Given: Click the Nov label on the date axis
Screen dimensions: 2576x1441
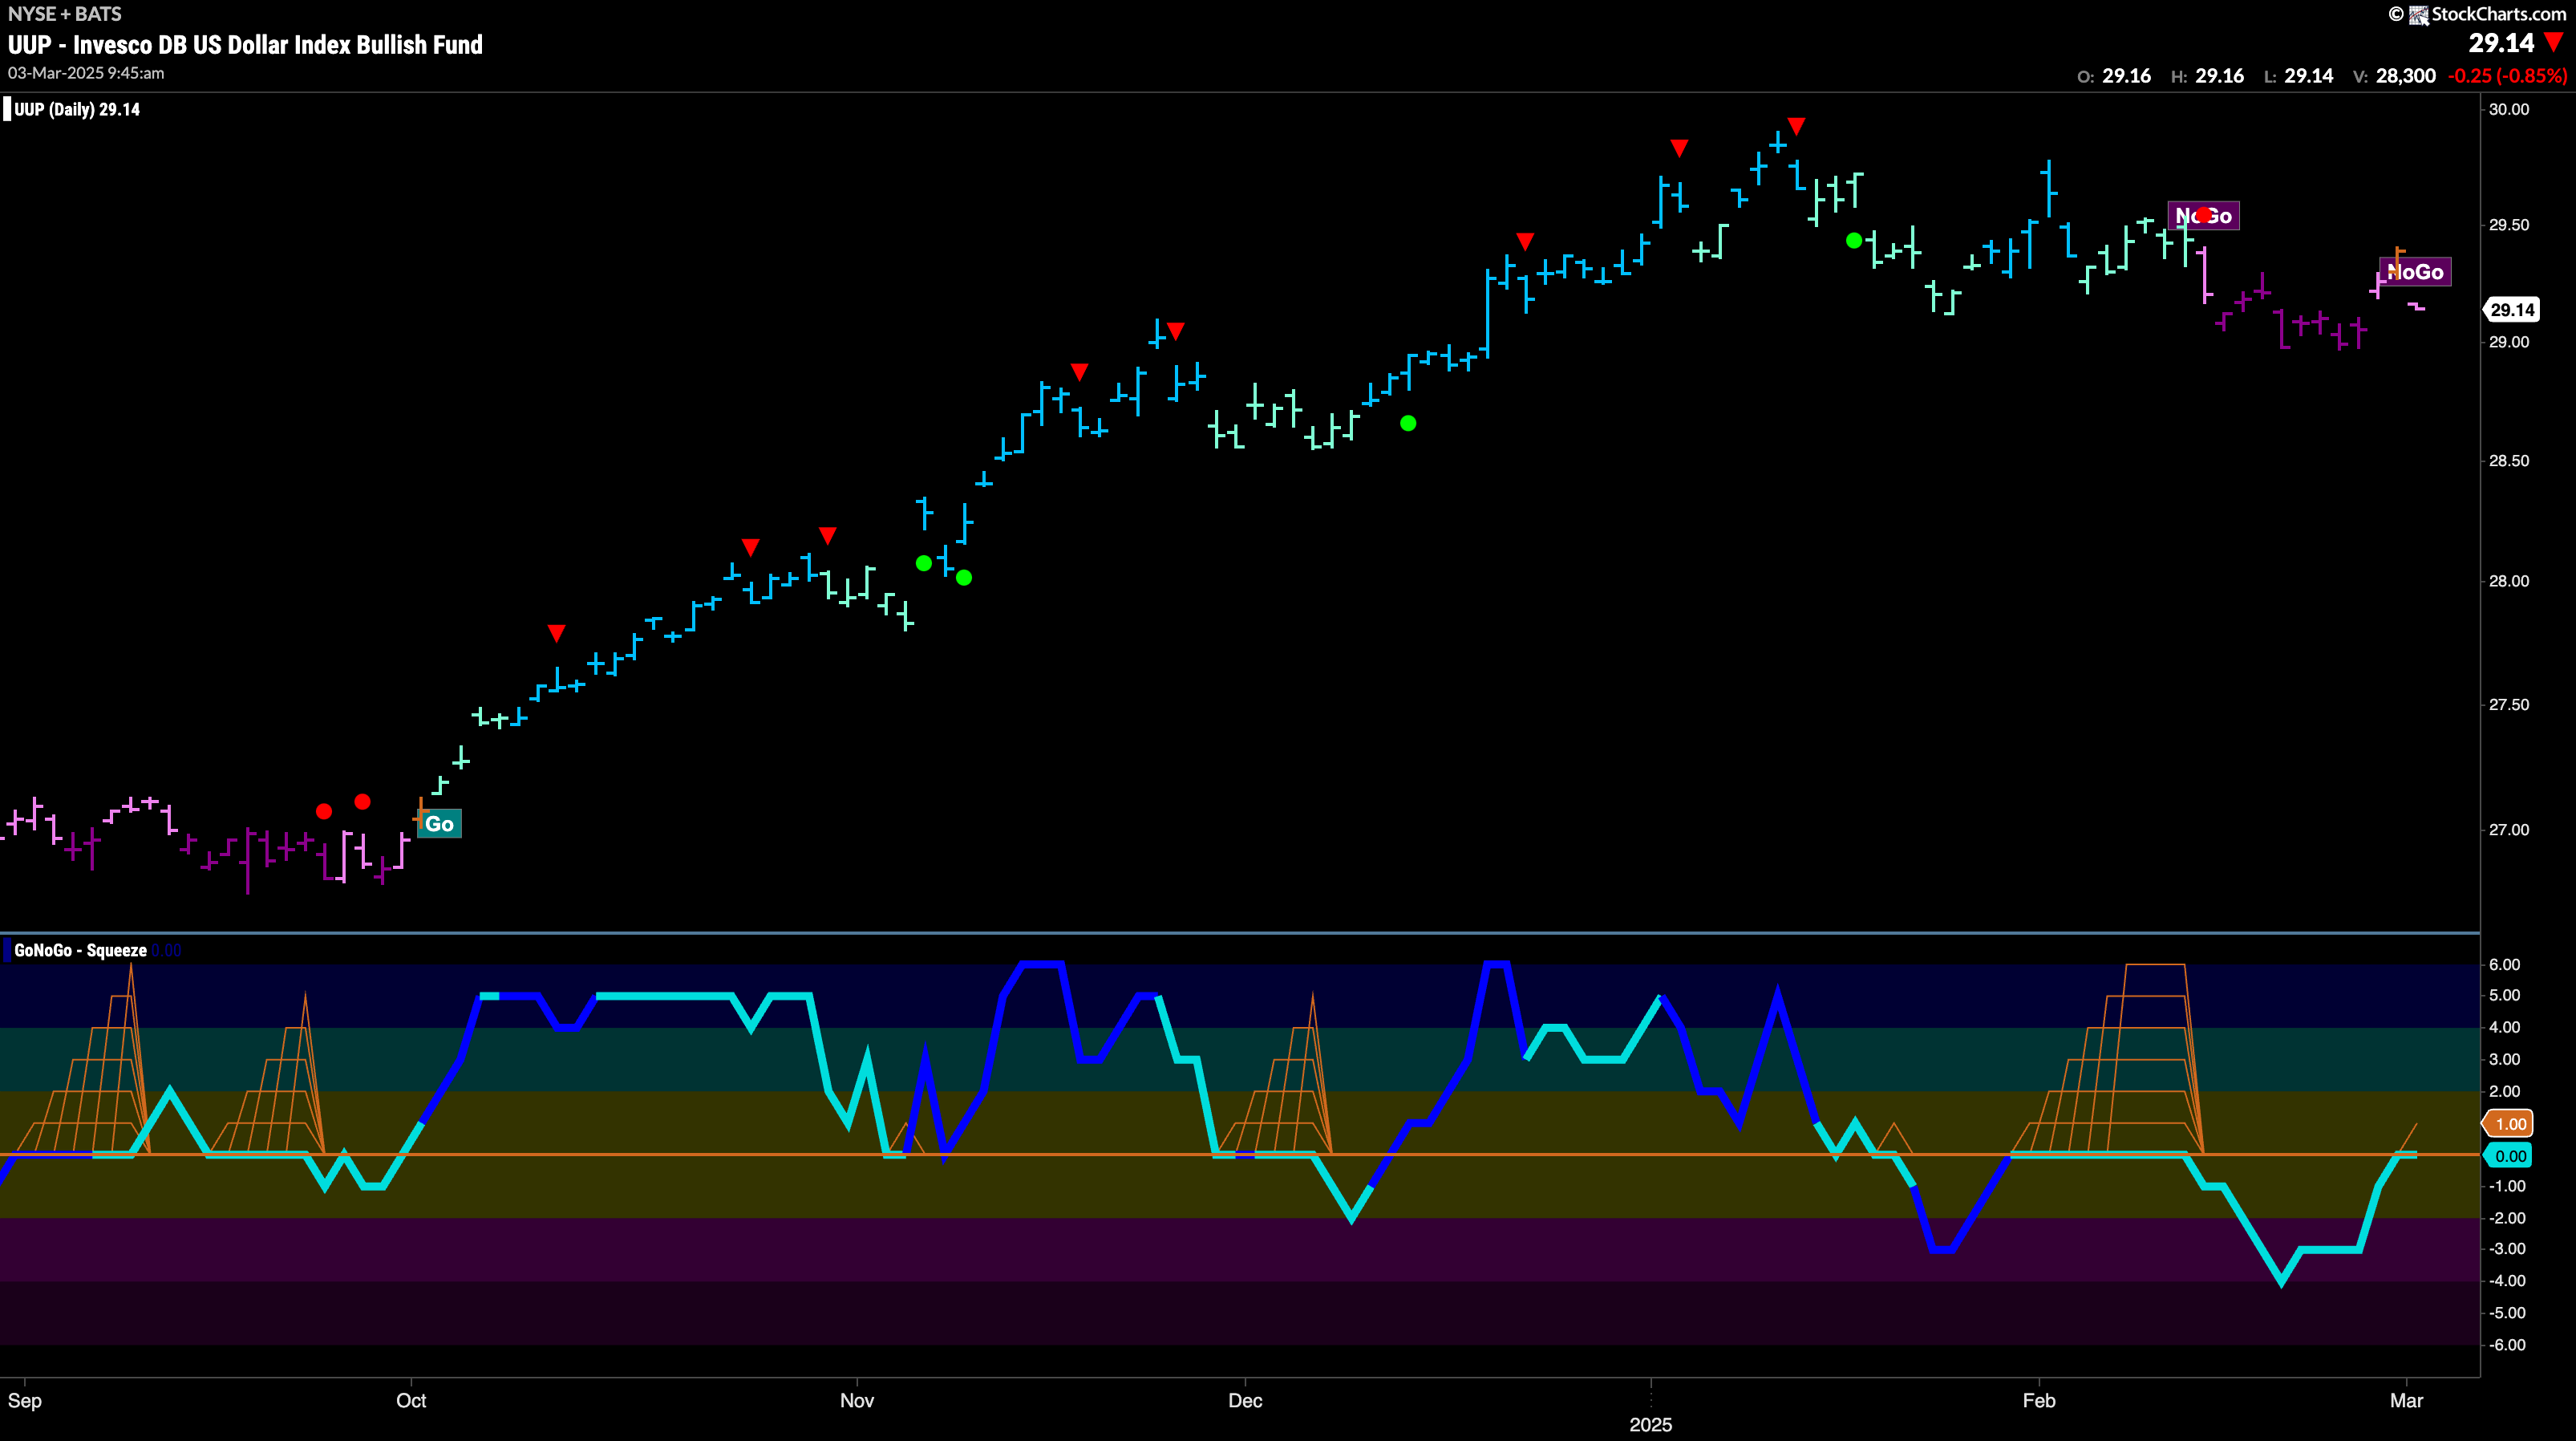Looking at the screenshot, I should (857, 1400).
